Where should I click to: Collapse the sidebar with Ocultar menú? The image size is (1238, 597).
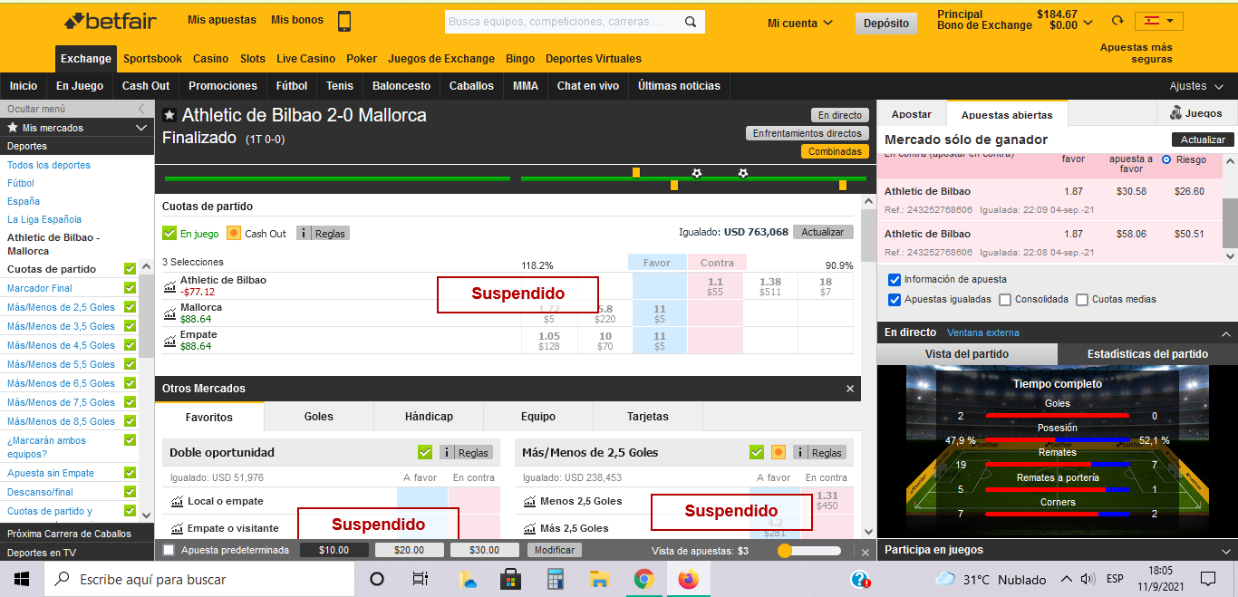point(76,109)
